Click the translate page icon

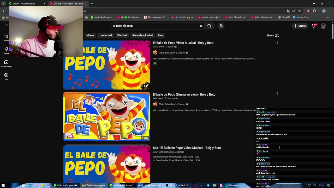288,11
